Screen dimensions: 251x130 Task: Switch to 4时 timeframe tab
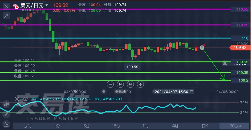(175, 126)
